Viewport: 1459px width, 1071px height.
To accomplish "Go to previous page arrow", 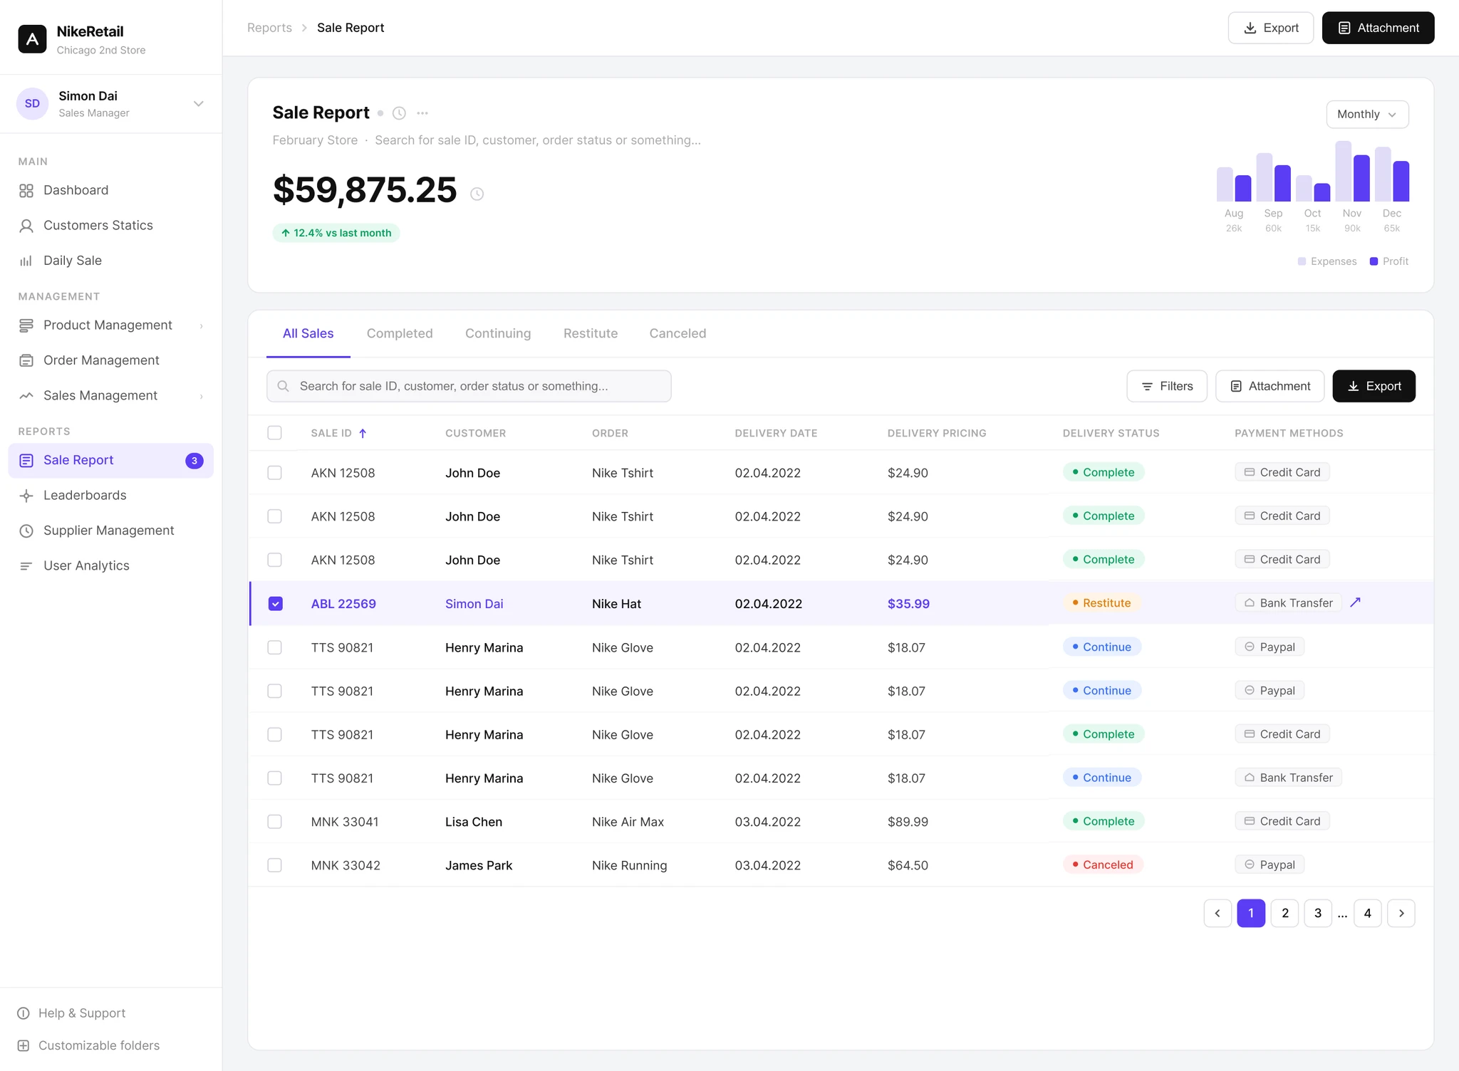I will (1217, 913).
